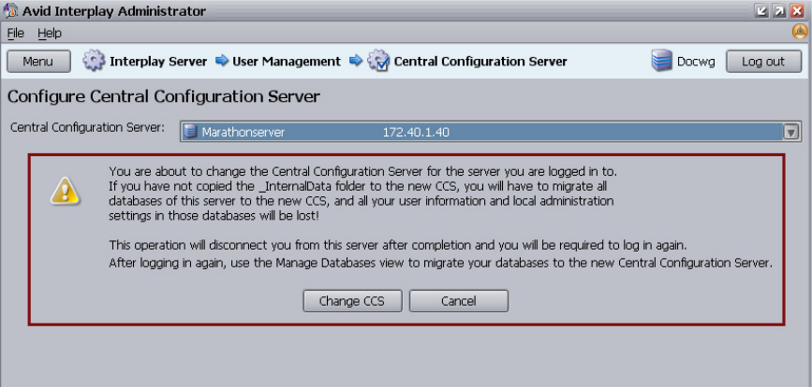Close the Avid Interplay Administrator window
The image size is (812, 387).
coord(796,11)
